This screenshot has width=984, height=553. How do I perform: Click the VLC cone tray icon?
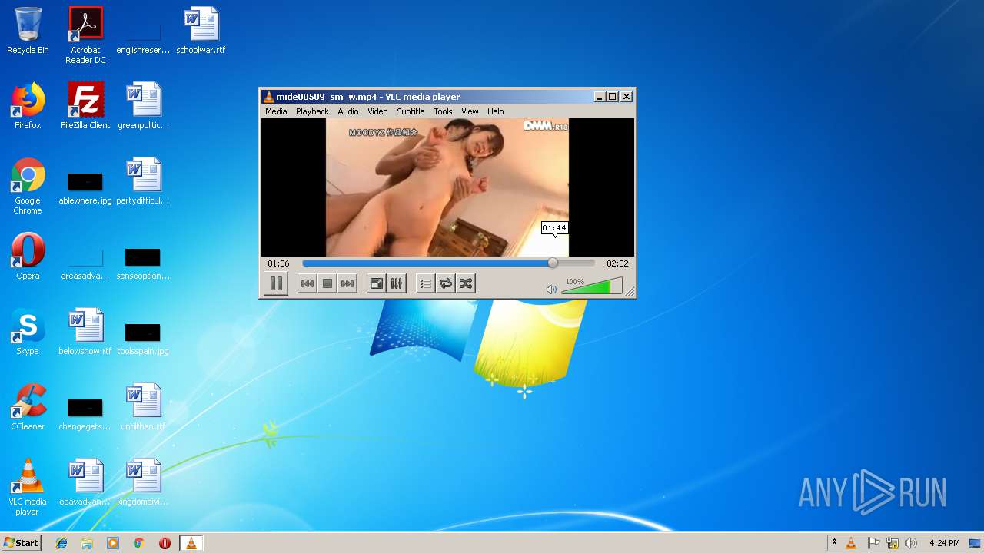(x=851, y=543)
